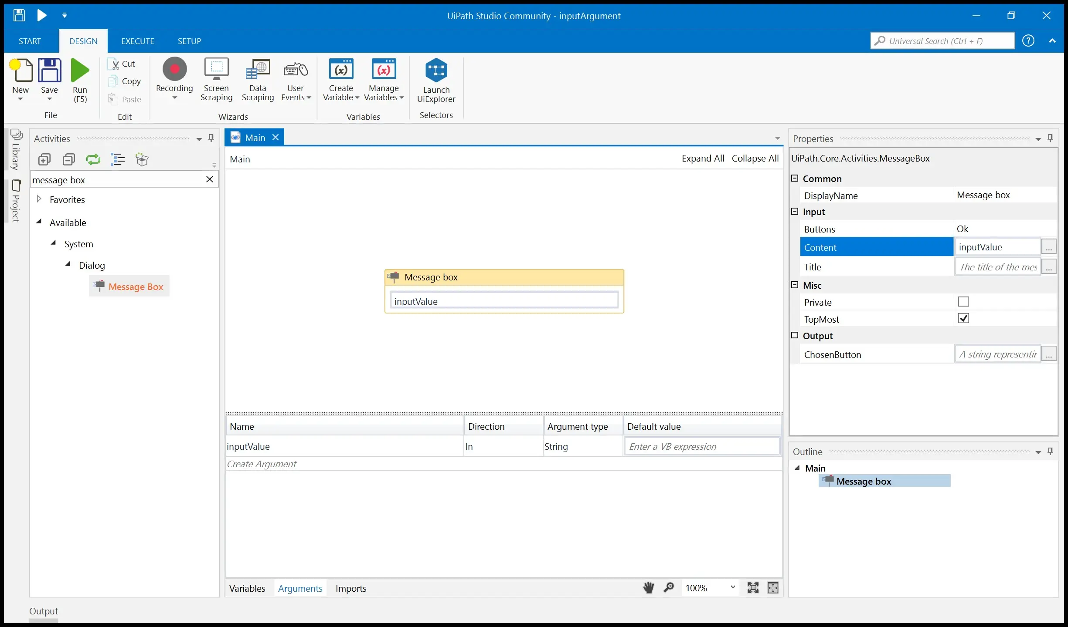Click the Paste command
Image resolution: width=1068 pixels, height=627 pixels.
125,99
